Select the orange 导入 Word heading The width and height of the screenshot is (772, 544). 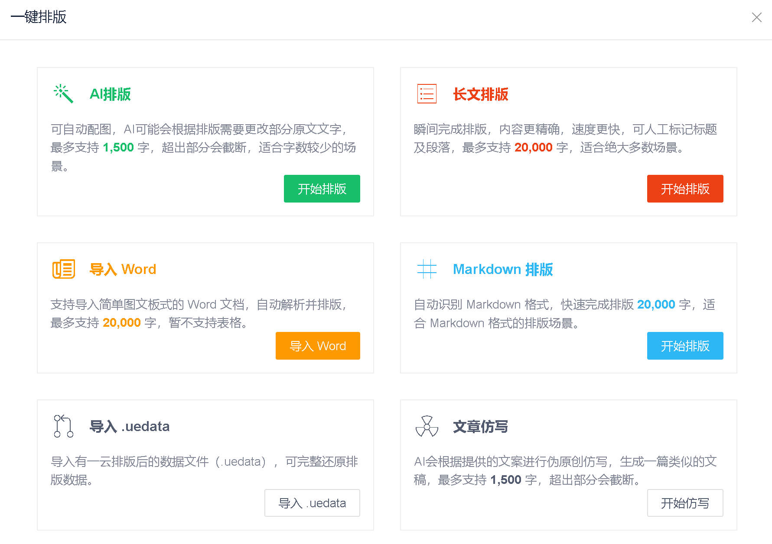tap(123, 269)
